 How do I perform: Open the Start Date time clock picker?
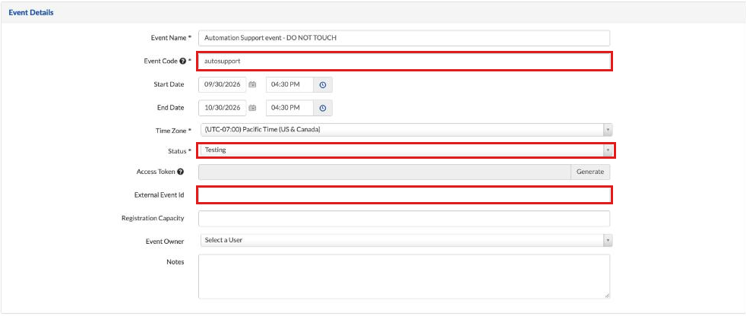pyautogui.click(x=323, y=84)
